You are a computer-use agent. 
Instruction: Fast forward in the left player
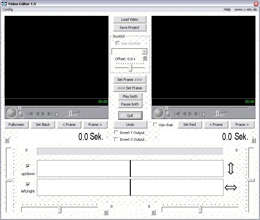pos(43,114)
